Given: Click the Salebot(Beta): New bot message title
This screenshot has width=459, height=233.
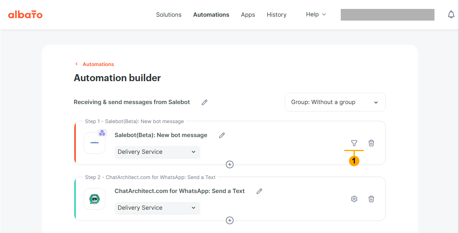Looking at the screenshot, I should (x=161, y=135).
